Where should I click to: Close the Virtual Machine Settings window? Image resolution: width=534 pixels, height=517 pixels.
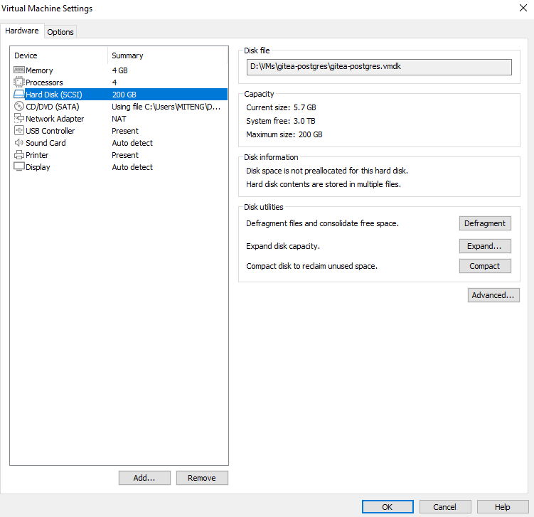[x=523, y=8]
